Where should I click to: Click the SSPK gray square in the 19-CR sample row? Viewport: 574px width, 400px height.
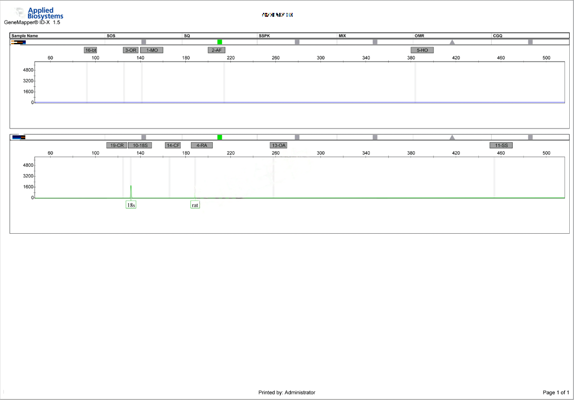tap(297, 137)
